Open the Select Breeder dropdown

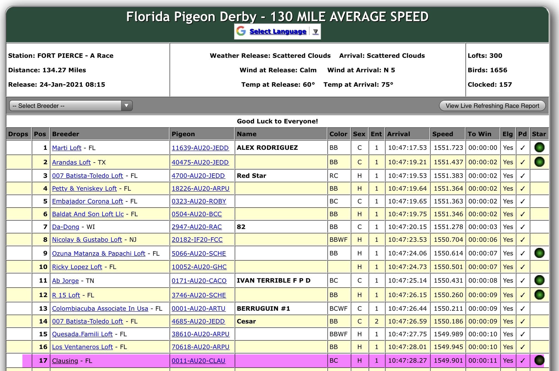(71, 106)
